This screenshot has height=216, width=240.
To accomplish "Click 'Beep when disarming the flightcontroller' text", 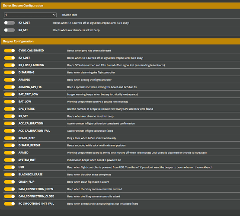I will (91, 73).
